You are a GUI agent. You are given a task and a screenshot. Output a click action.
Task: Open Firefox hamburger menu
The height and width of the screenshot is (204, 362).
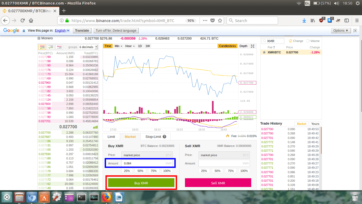(x=357, y=20)
